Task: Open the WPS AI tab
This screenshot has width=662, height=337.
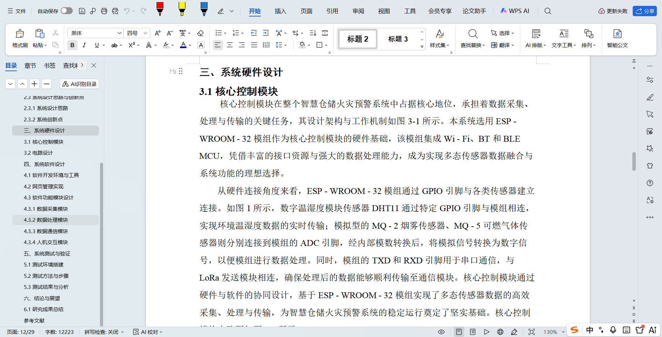Action: click(515, 11)
